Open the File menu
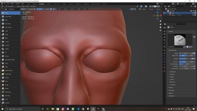This screenshot has height=111, width=197. point(5,4)
